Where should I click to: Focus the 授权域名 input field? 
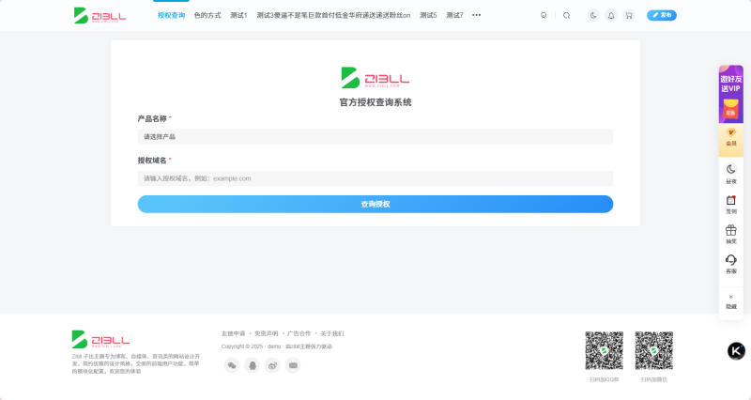(x=375, y=178)
